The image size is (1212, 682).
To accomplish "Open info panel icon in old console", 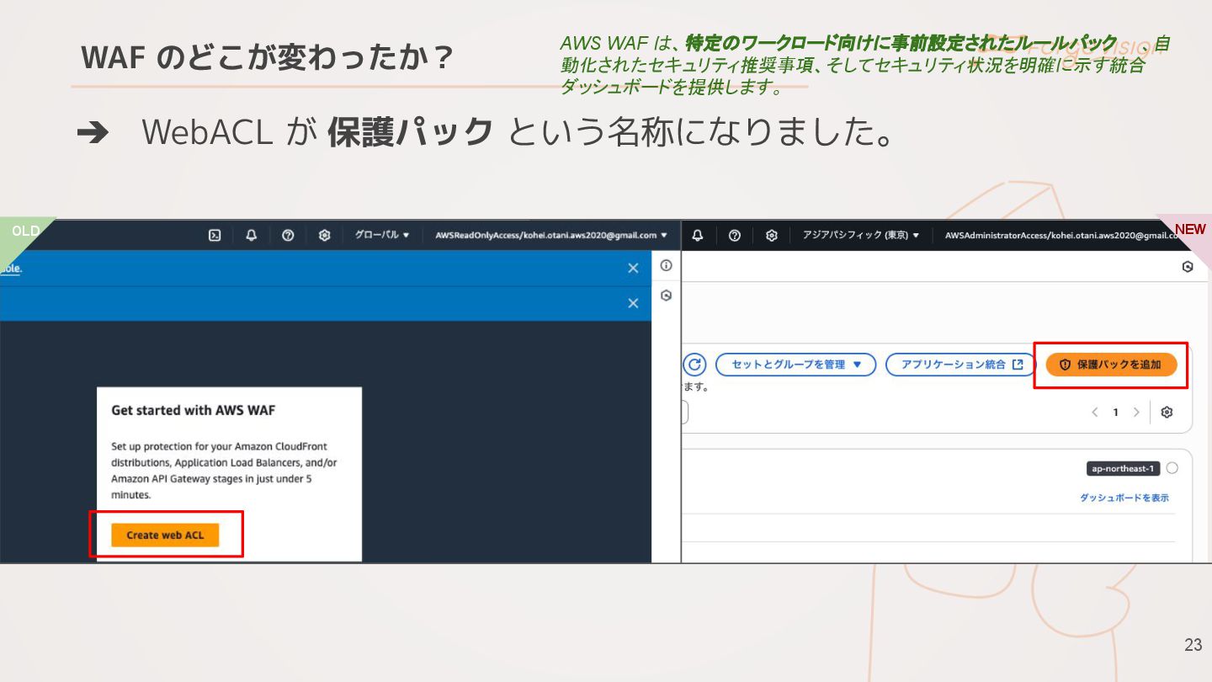I will pyautogui.click(x=666, y=265).
